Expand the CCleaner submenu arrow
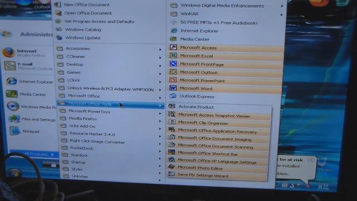Screen dimensions: 357x201 pos(160,58)
